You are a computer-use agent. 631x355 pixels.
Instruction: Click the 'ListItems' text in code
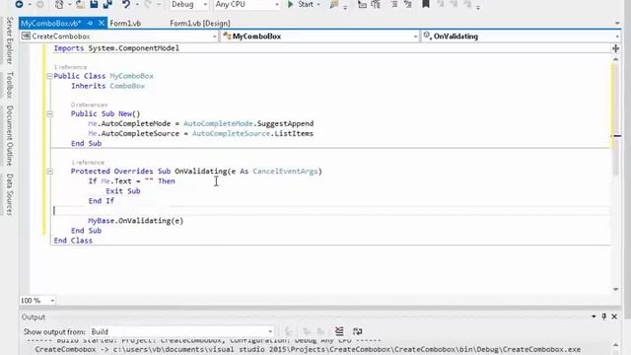coord(294,134)
